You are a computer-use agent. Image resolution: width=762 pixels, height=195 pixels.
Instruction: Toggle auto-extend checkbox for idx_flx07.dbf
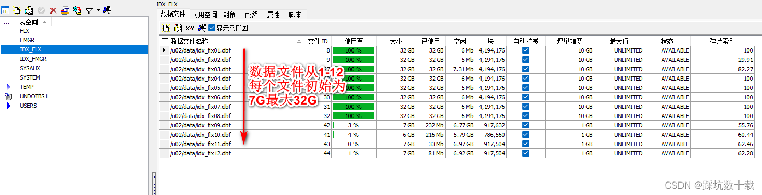[x=526, y=107]
